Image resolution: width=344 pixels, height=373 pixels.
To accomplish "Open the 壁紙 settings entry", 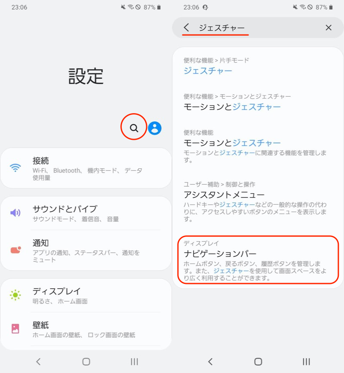I will [86, 329].
